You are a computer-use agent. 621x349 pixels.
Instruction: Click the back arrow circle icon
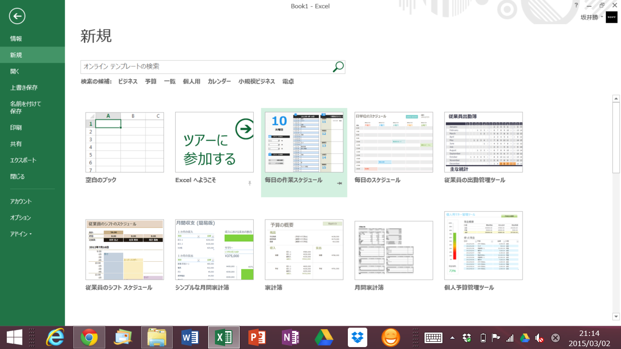pos(17,16)
